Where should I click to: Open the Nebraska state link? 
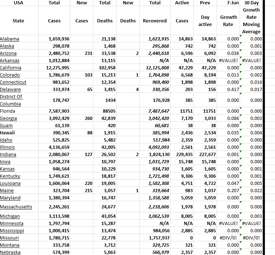pyautogui.click(x=10, y=252)
